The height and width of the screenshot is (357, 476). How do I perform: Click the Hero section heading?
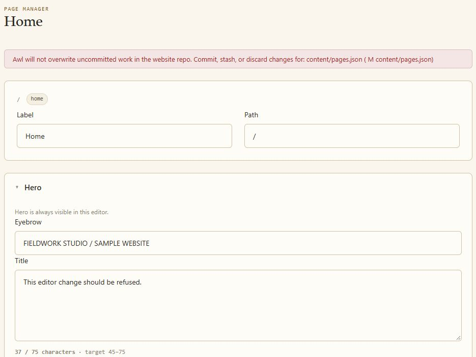tap(33, 188)
